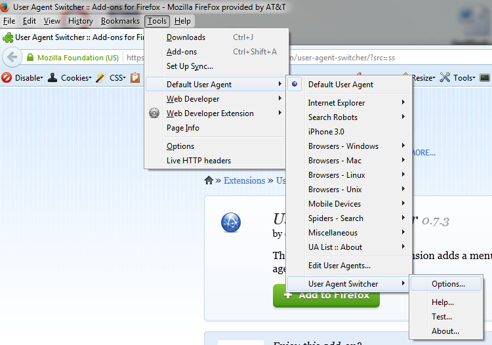The height and width of the screenshot is (345, 492).
Task: Open the Bookmarks menu
Action: [120, 21]
